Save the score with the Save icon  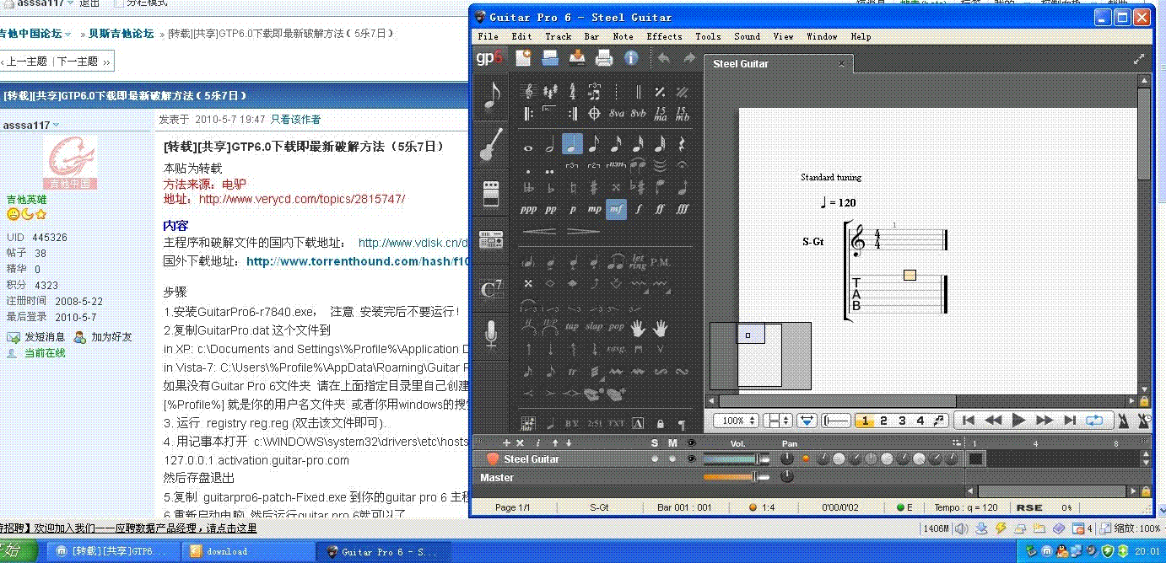577,57
